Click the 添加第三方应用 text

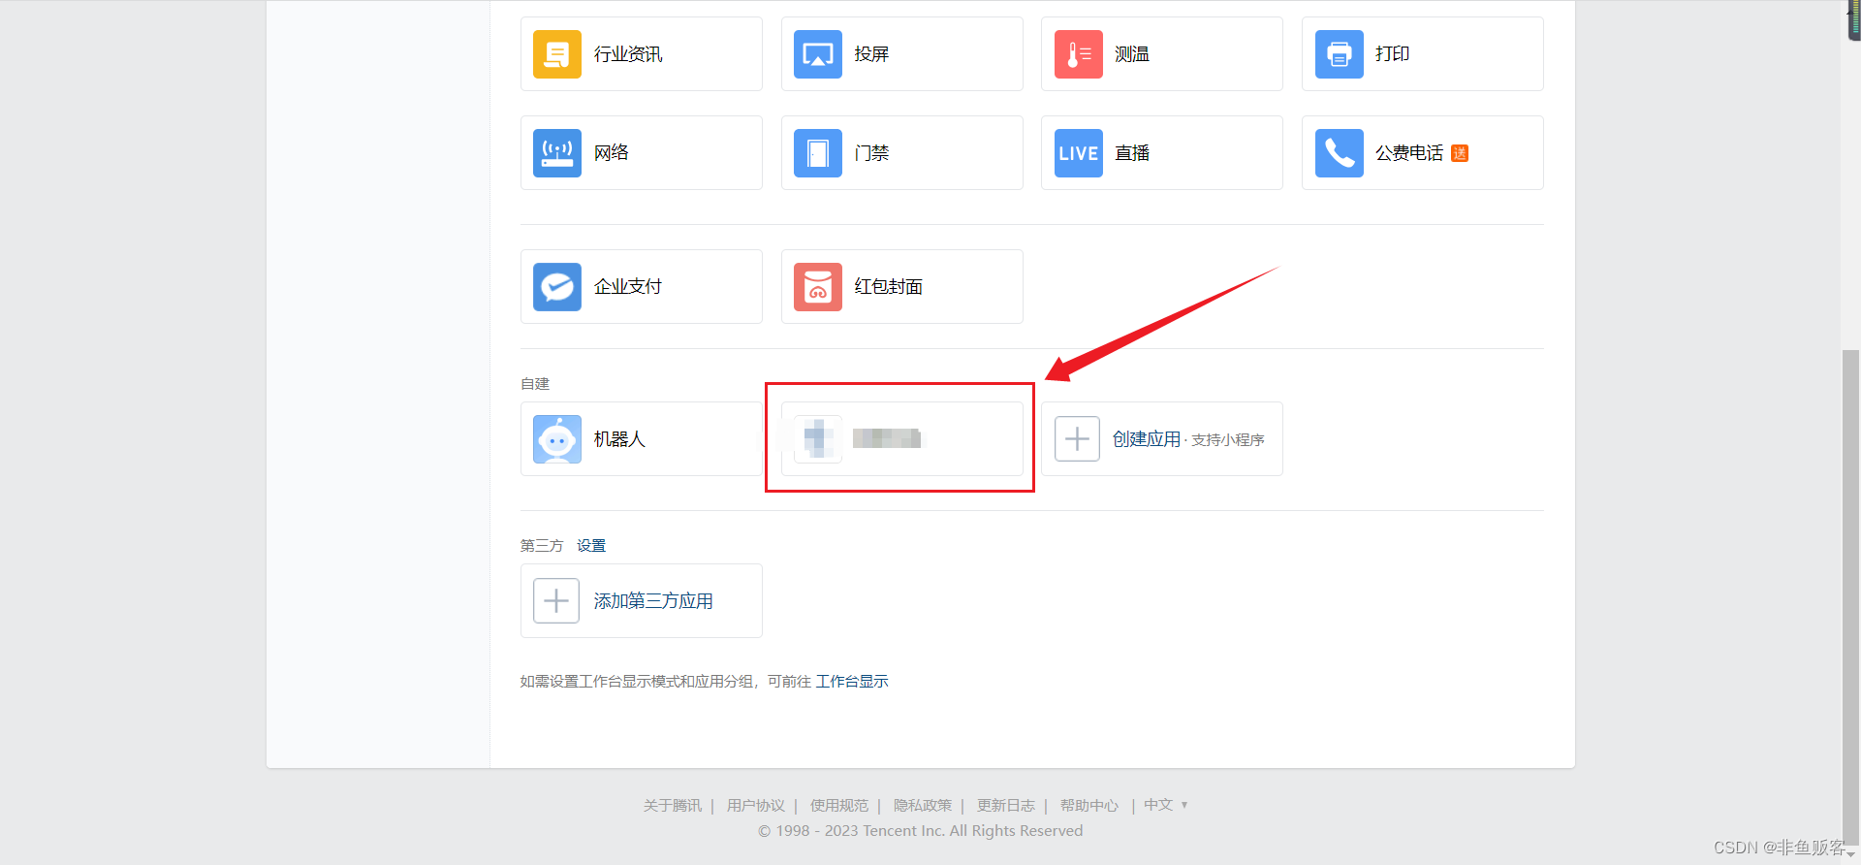coord(653,601)
